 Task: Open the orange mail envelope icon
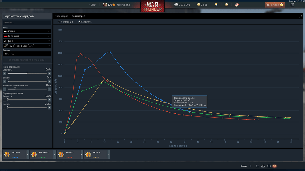(274, 166)
